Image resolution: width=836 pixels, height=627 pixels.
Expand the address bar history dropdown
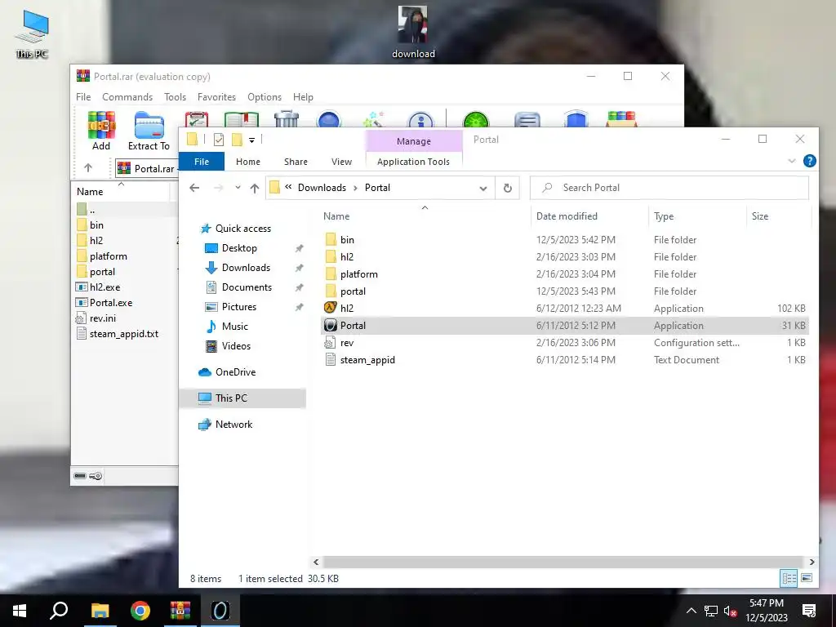point(483,188)
